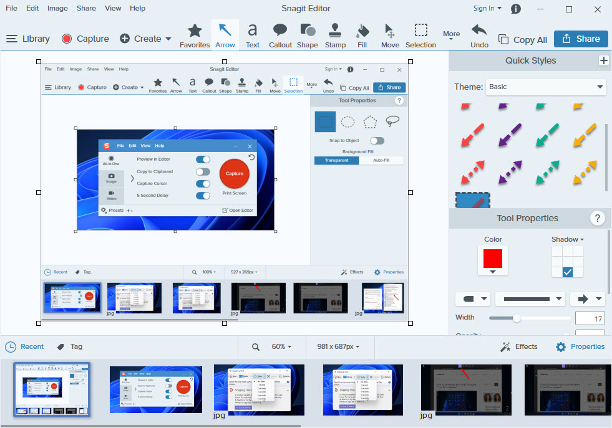This screenshot has height=428, width=612.
Task: Open the Sign In dropdown
Action: pyautogui.click(x=487, y=8)
